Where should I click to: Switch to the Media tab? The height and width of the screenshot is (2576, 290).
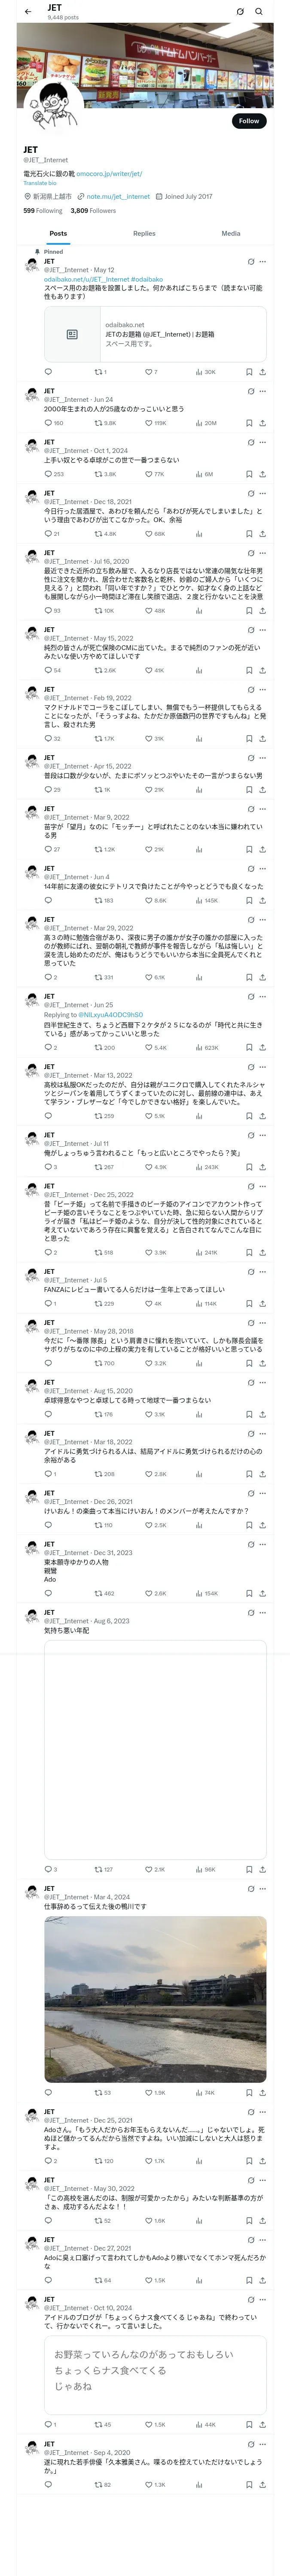click(231, 233)
